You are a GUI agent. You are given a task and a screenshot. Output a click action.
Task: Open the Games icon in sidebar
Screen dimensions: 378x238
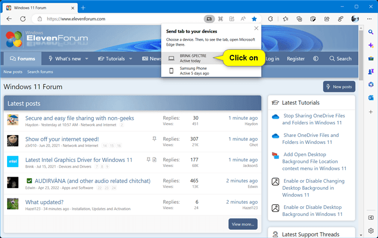coord(371,71)
